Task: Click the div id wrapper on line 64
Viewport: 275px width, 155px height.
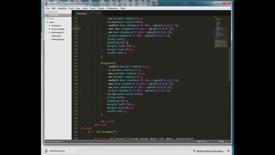Action: [102, 132]
